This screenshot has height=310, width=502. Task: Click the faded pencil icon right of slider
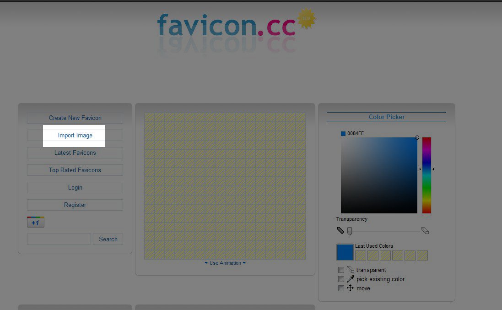click(x=425, y=230)
